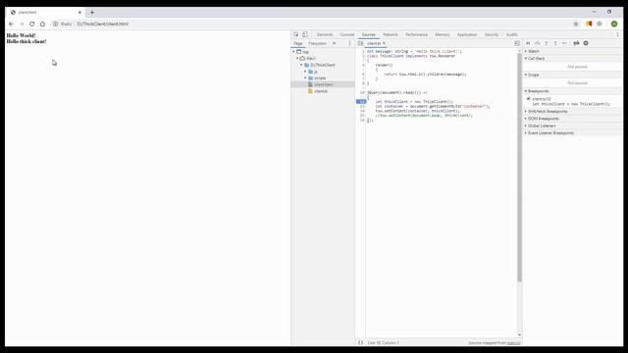628x353 pixels.
Task: Toggle pause on exceptions icon
Action: [x=586, y=43]
